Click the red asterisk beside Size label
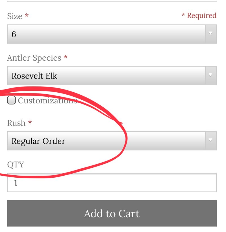 point(27,15)
